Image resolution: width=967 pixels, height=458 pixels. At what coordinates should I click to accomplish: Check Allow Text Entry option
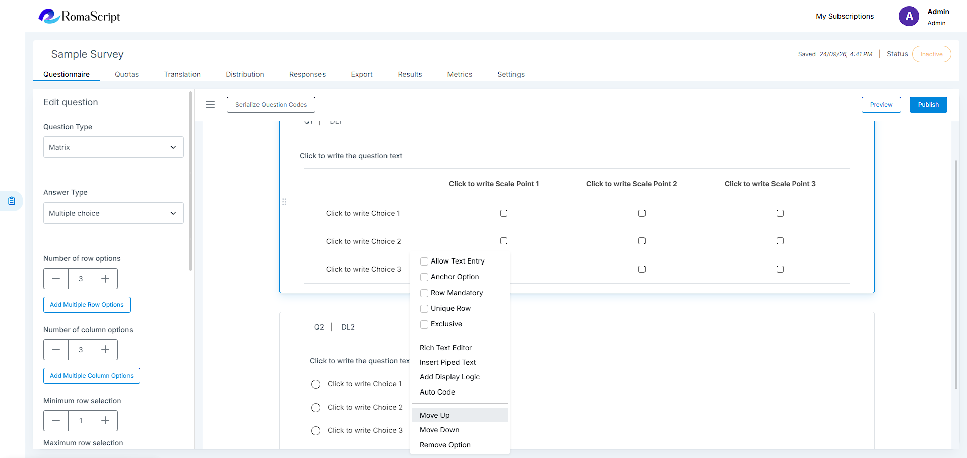[424, 261]
